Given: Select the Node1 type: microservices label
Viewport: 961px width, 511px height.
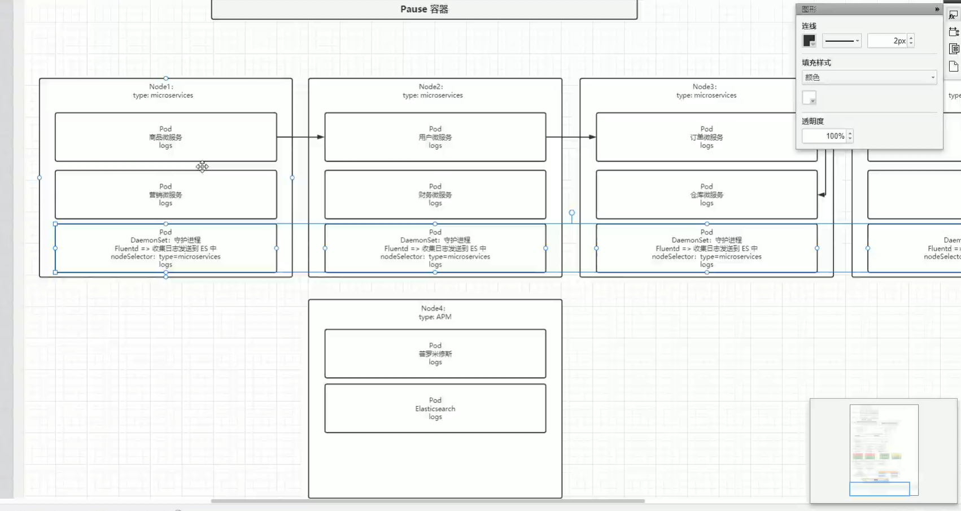Looking at the screenshot, I should point(163,91).
